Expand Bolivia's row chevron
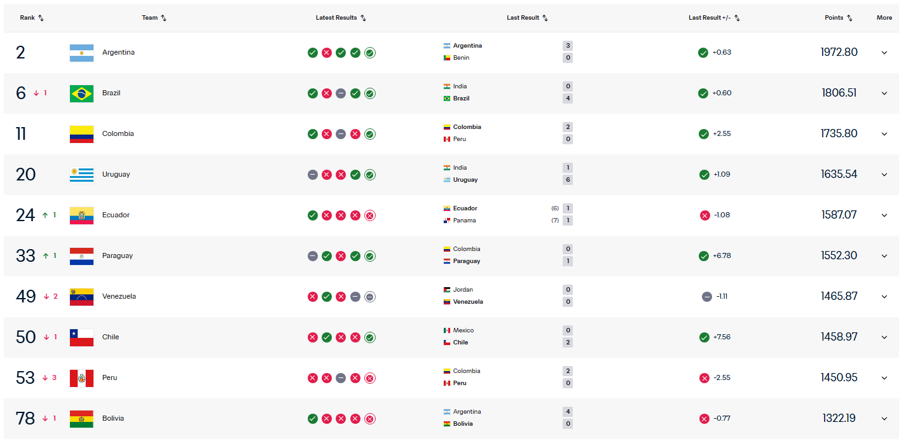 (x=884, y=419)
